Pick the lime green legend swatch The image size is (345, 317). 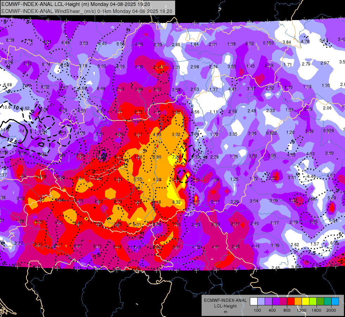pyautogui.click(x=313, y=302)
